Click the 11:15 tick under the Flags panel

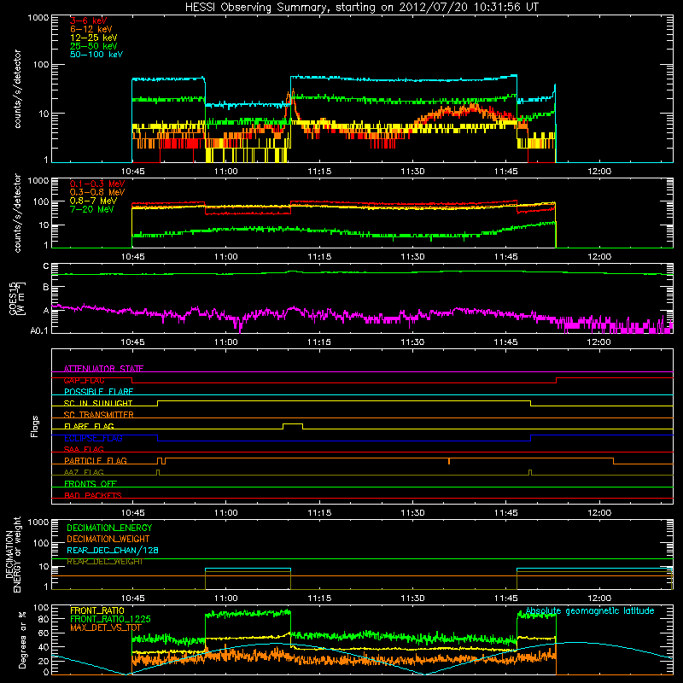319,513
